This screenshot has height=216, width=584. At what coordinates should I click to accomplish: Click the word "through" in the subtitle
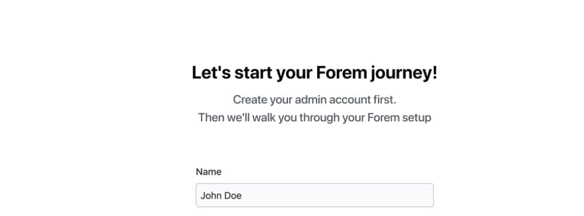[319, 118]
